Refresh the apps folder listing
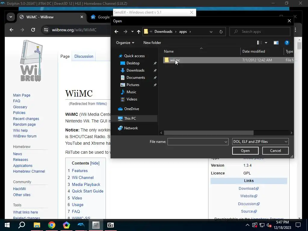Image resolution: width=308 pixels, height=231 pixels. pyautogui.click(x=221, y=32)
